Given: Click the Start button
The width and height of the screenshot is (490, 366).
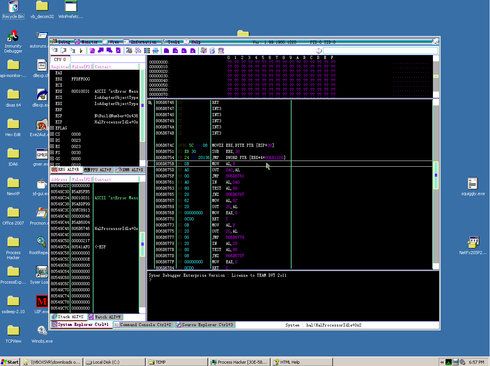Looking at the screenshot, I should pos(10,362).
